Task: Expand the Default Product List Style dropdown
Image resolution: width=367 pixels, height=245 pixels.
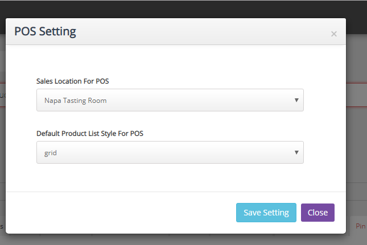Action: (170, 152)
